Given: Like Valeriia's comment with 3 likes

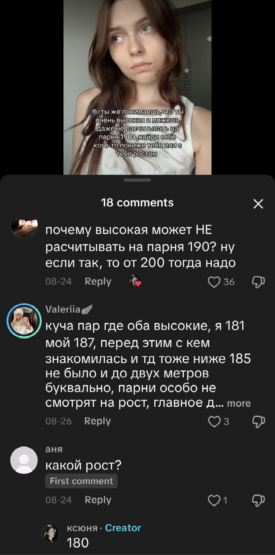Looking at the screenshot, I should [214, 421].
